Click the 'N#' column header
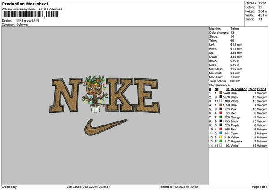This screenshot has height=190, width=269. coord(217,89)
